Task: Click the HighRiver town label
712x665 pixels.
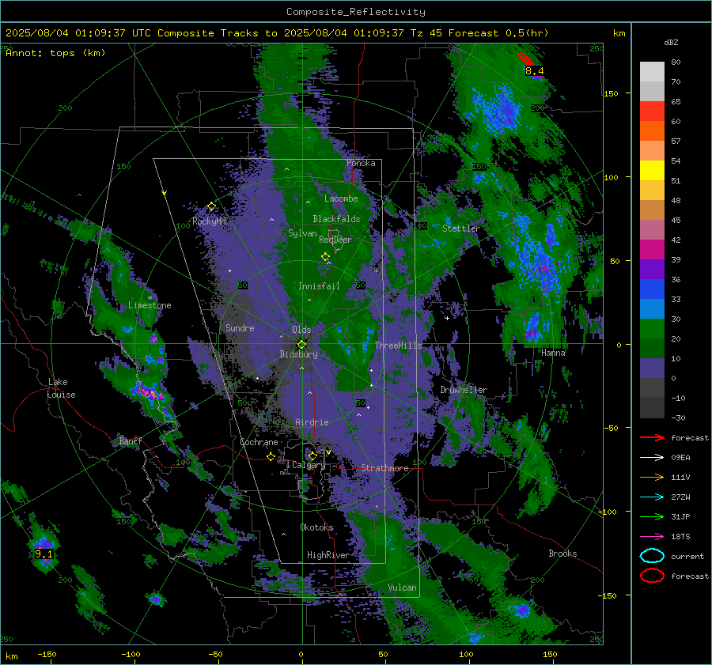Action: [x=328, y=555]
